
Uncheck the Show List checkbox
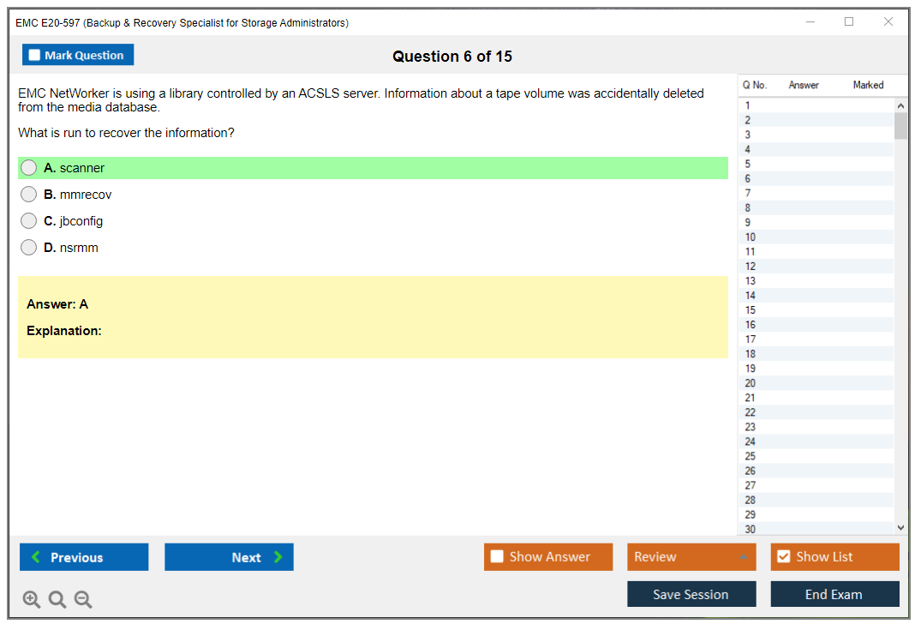[784, 557]
